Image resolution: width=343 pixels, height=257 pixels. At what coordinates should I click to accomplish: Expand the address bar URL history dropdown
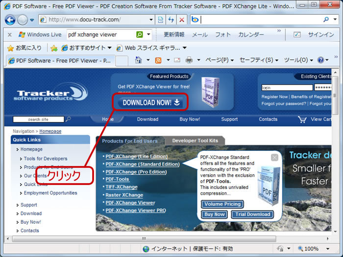(151, 20)
